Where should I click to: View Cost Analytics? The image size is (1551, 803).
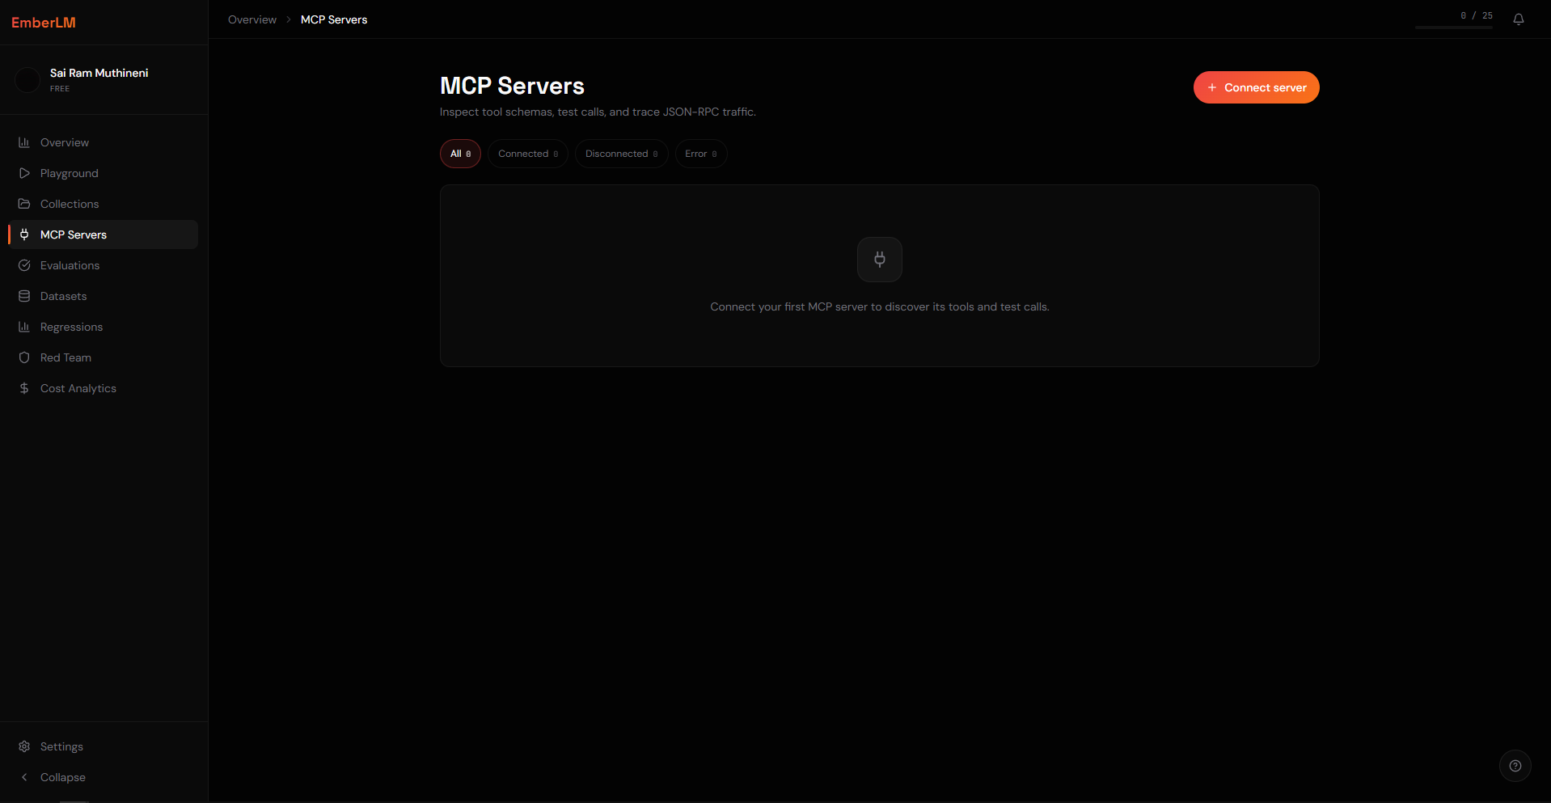pos(104,388)
